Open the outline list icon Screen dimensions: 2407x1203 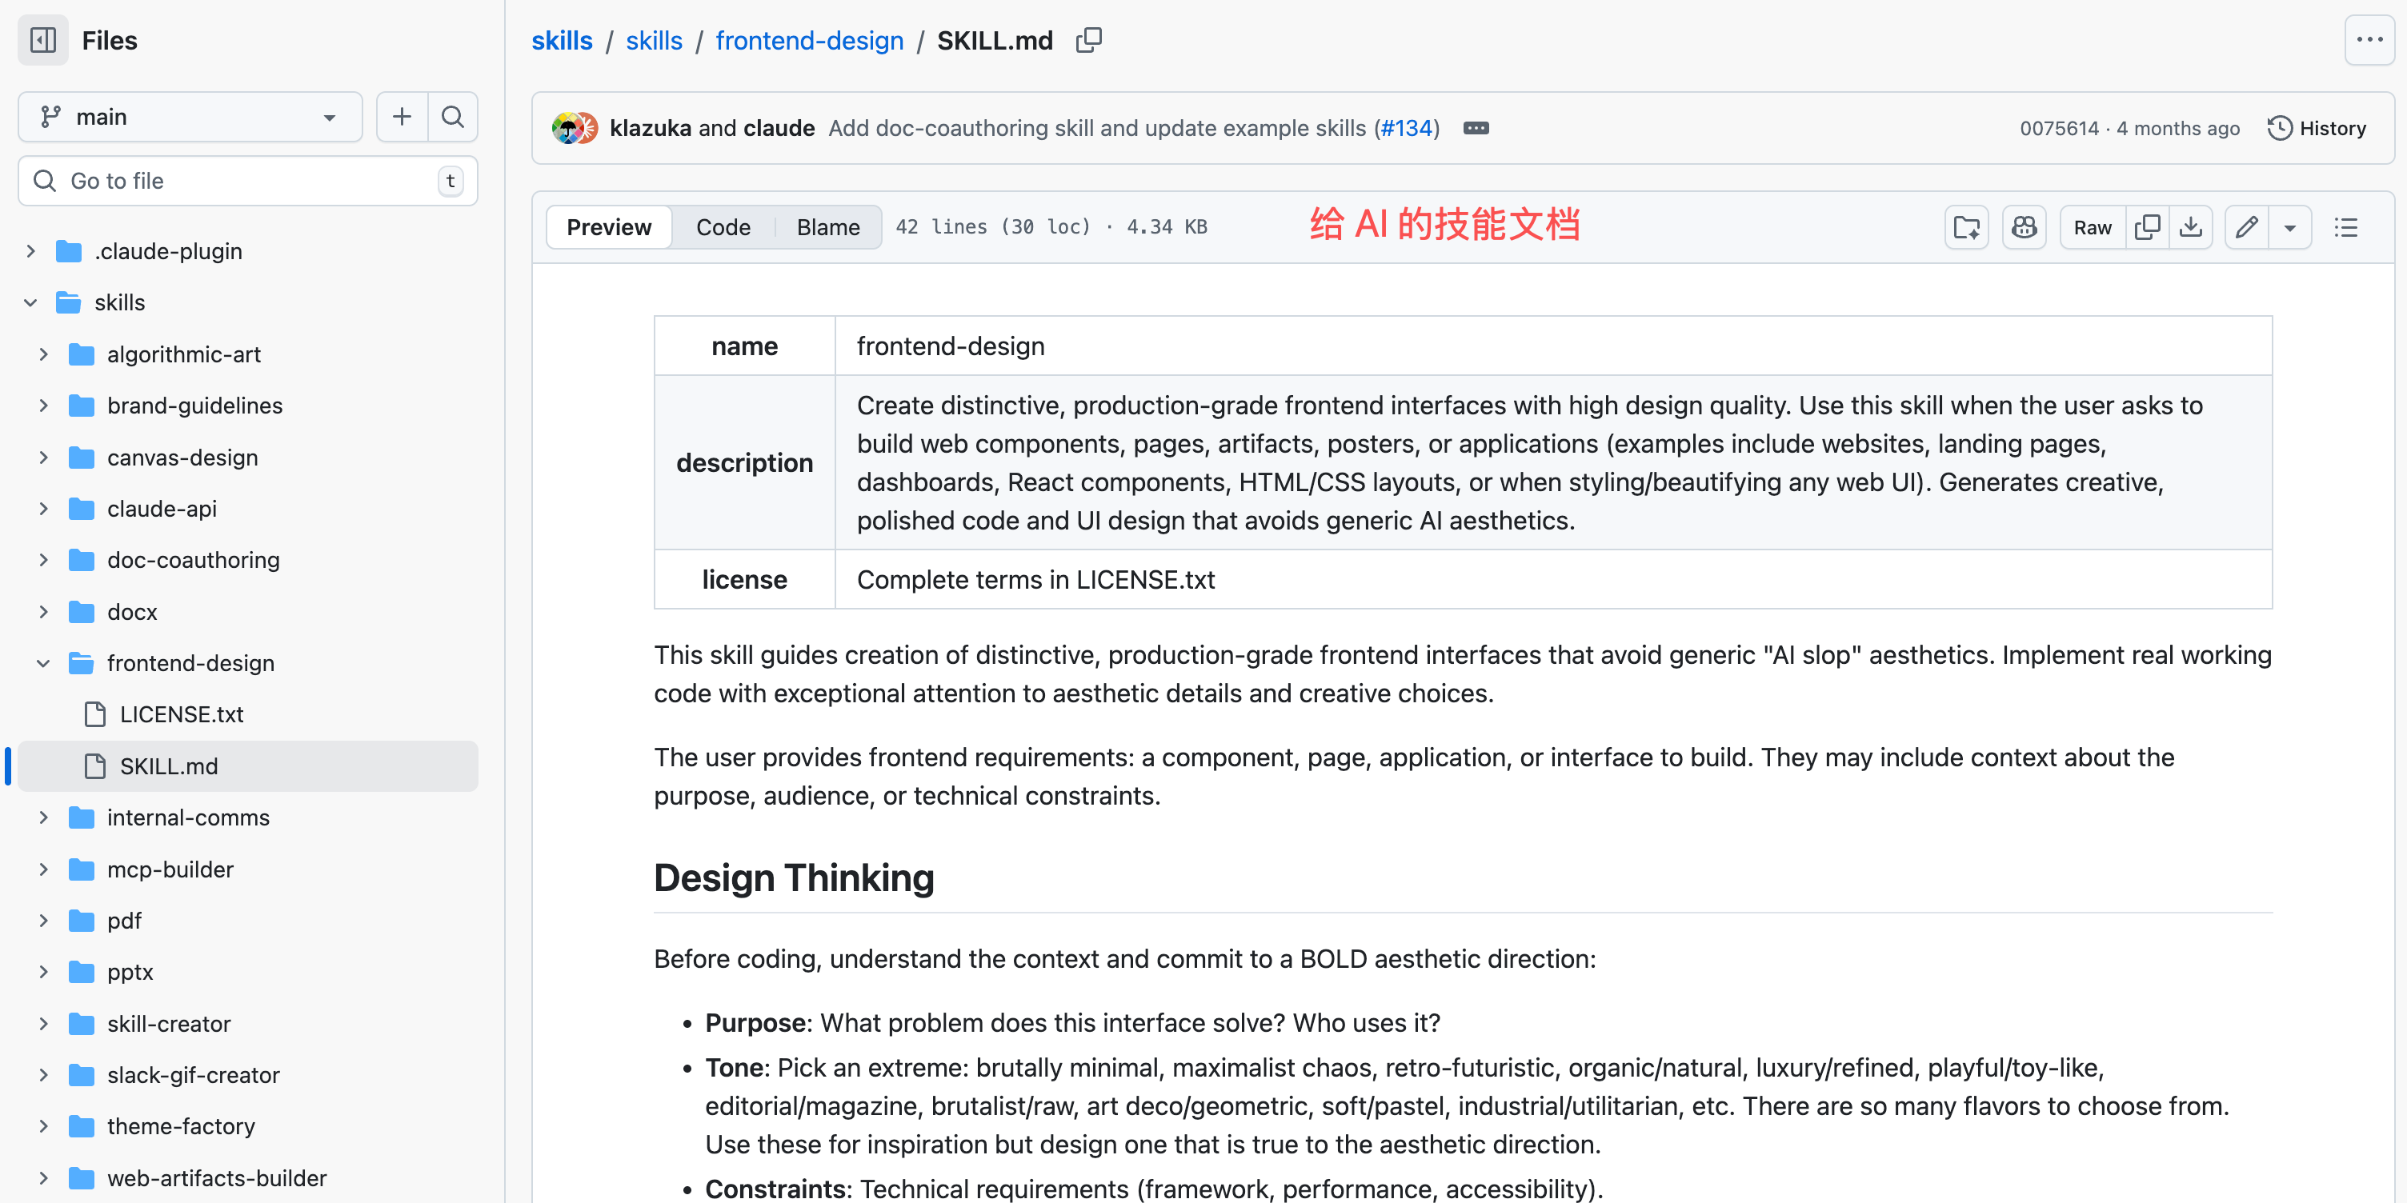click(x=2345, y=227)
